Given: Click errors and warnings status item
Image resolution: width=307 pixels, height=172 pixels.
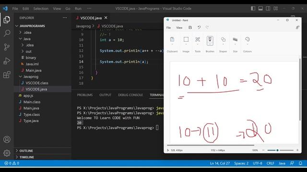Looking at the screenshot, I should point(12,163).
